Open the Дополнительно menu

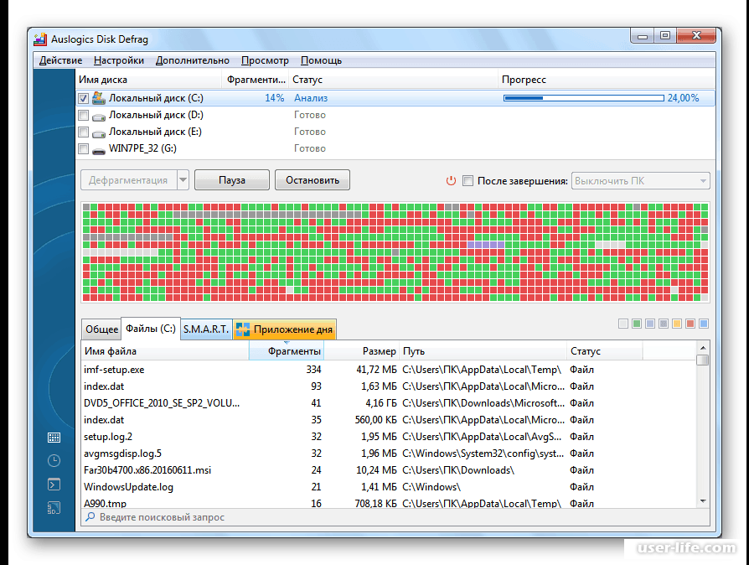click(193, 60)
